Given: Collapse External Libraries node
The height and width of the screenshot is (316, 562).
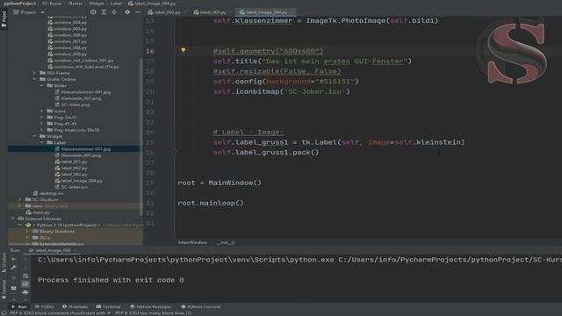Looking at the screenshot, I should [13, 219].
